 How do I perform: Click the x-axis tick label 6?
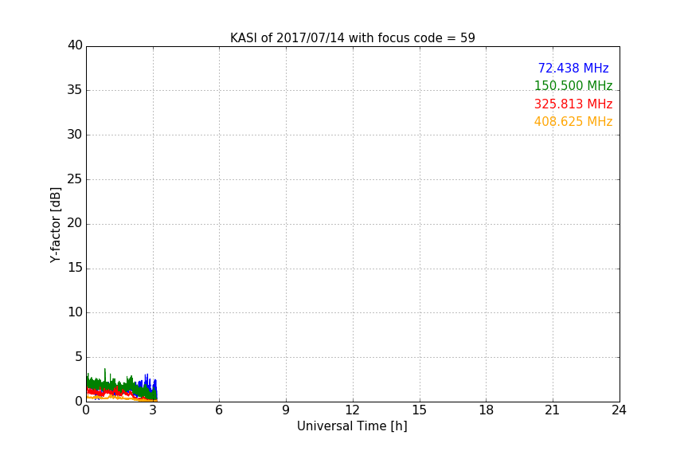(219, 410)
